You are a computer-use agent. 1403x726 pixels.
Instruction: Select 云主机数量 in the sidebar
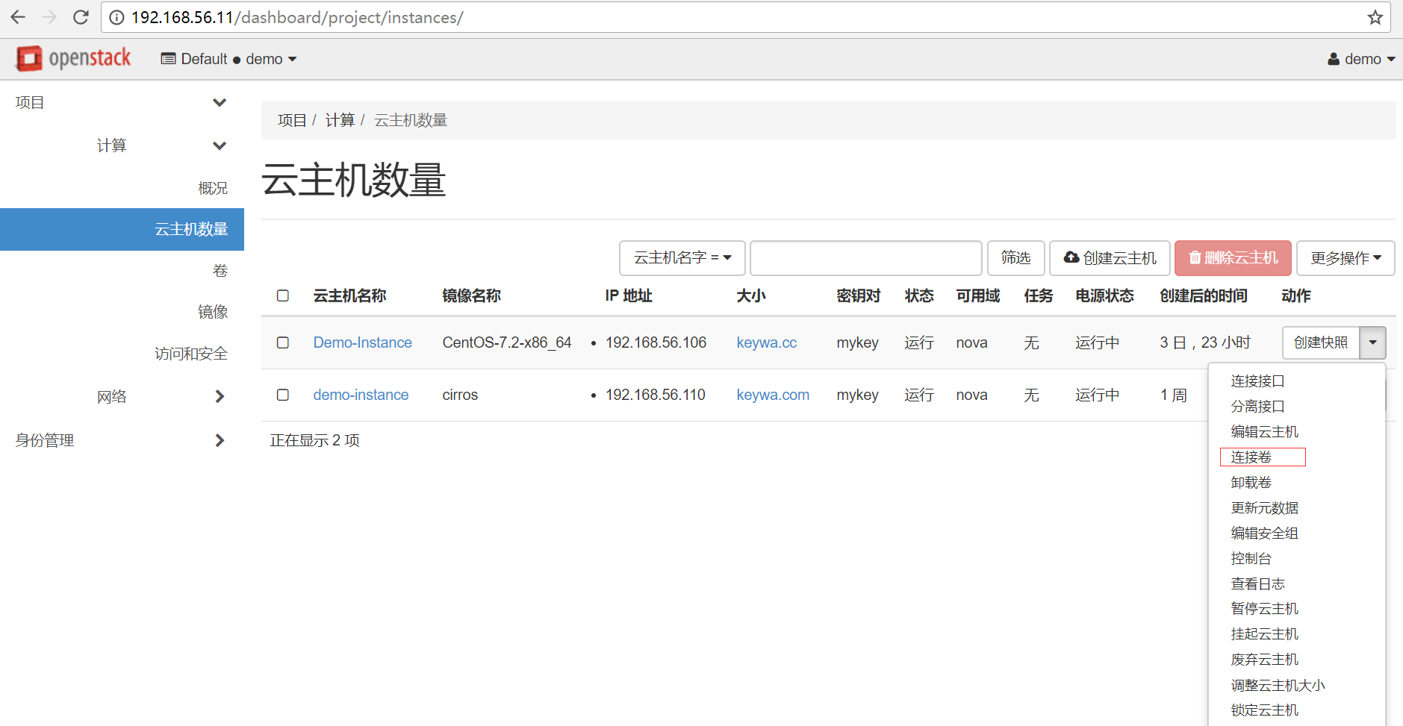pos(122,229)
